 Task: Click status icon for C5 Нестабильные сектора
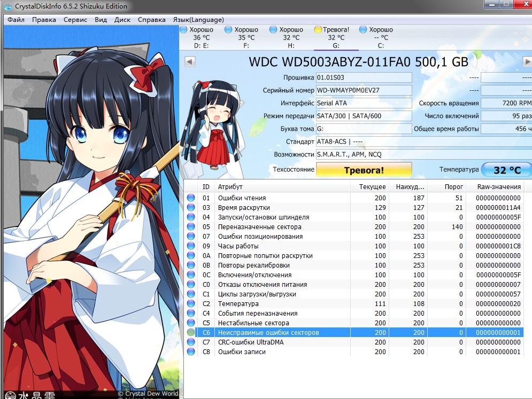(x=191, y=323)
